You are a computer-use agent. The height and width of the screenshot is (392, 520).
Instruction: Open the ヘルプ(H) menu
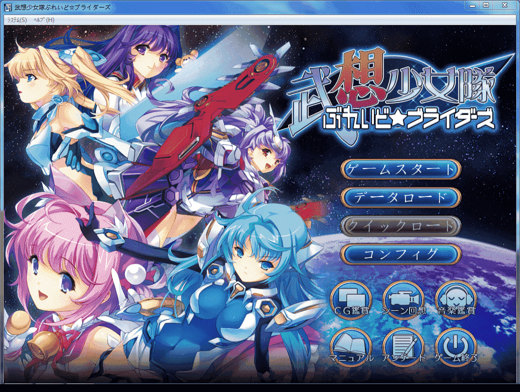[43, 20]
